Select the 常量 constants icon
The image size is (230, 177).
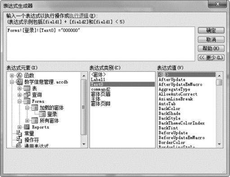pos(19,133)
